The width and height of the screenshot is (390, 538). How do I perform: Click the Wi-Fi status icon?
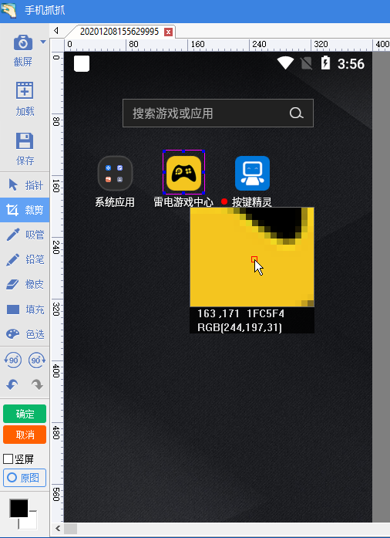[285, 63]
